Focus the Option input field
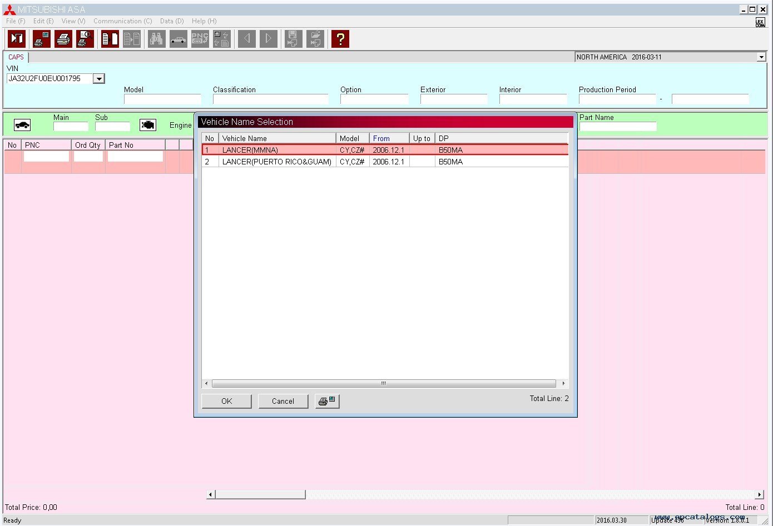Image resolution: width=773 pixels, height=526 pixels. point(374,99)
